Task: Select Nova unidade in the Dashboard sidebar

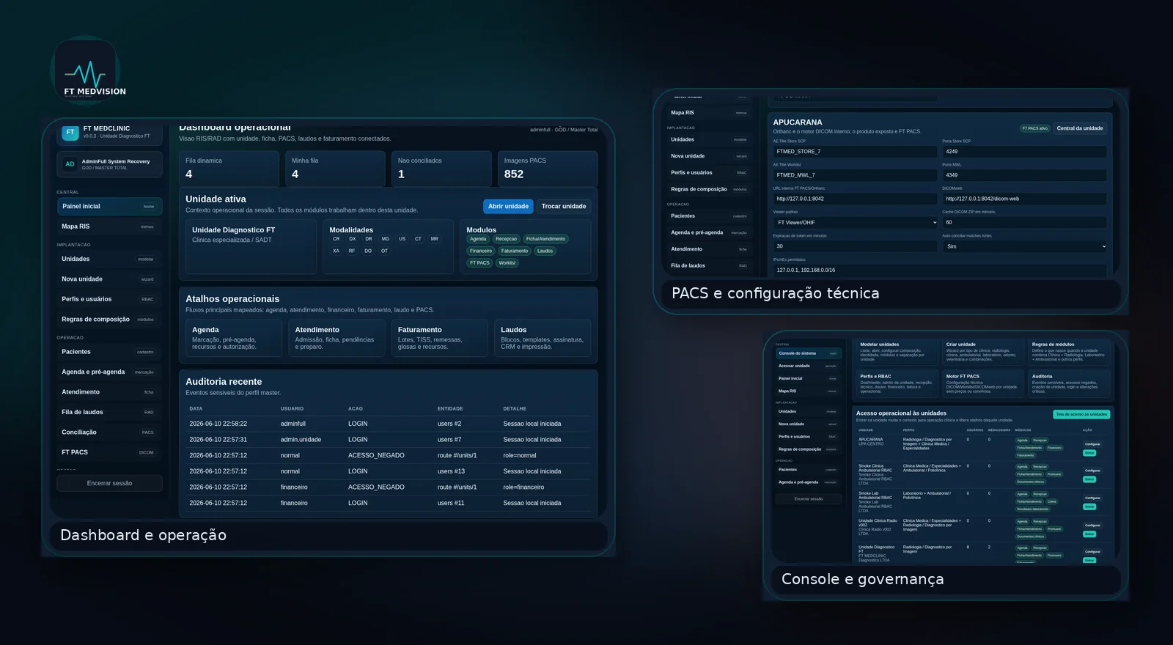Action: pos(109,279)
